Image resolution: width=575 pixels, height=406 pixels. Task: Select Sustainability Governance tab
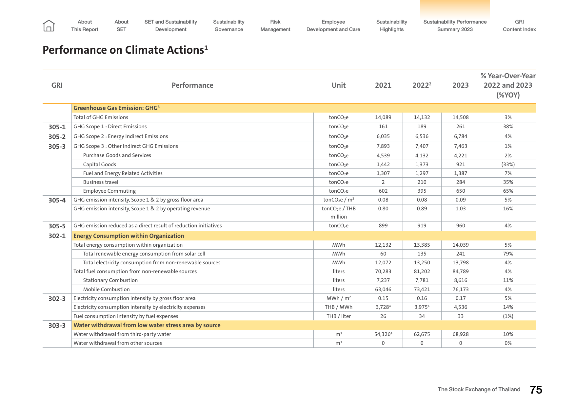click(x=229, y=26)
